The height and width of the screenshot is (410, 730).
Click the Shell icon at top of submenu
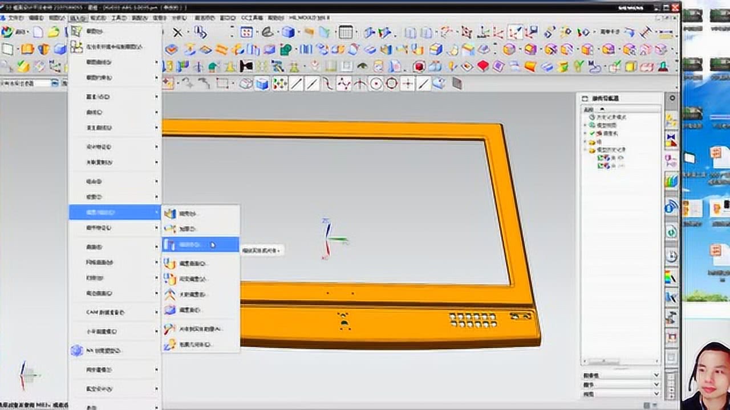coord(171,214)
